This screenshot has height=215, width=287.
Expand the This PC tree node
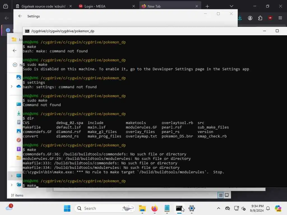(x=12, y=176)
